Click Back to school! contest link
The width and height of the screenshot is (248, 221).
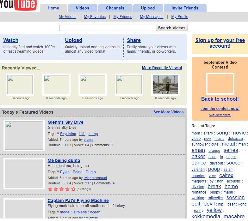[220, 99]
